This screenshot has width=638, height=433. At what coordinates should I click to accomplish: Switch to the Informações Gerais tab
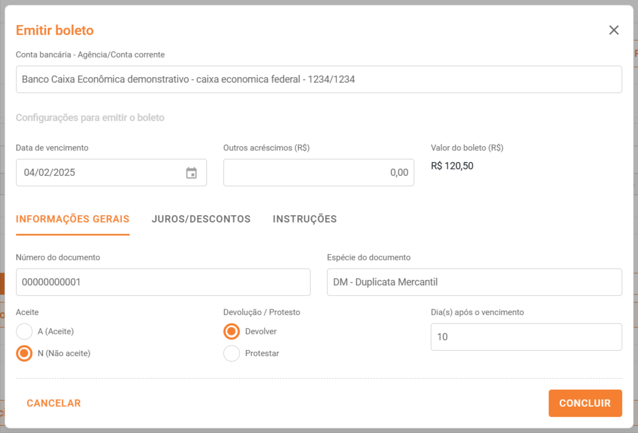[x=72, y=219]
